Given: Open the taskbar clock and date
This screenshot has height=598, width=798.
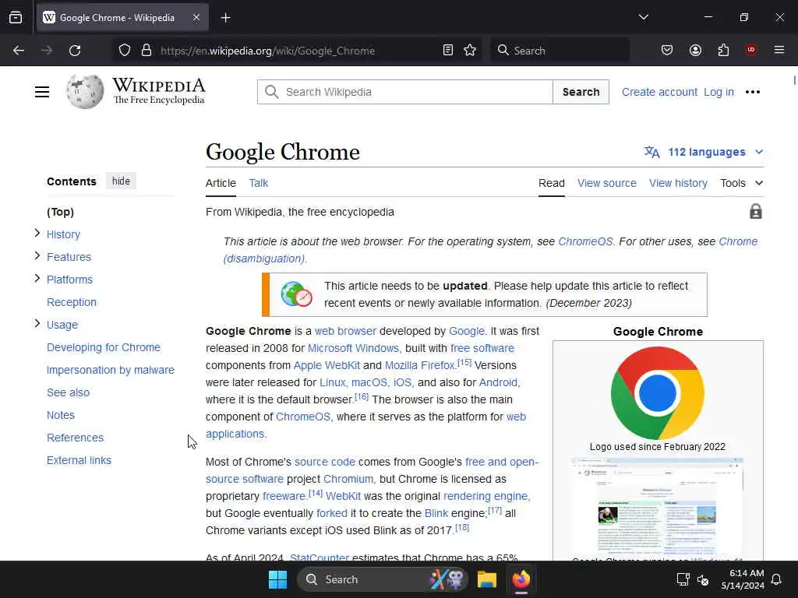Looking at the screenshot, I should pos(743,579).
